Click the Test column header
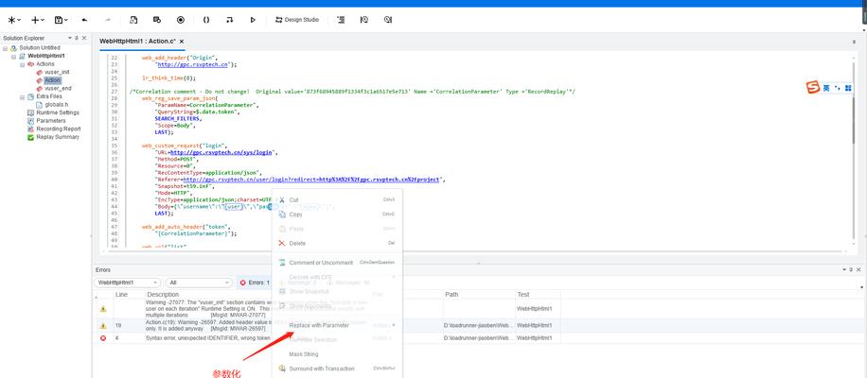 [x=523, y=295]
